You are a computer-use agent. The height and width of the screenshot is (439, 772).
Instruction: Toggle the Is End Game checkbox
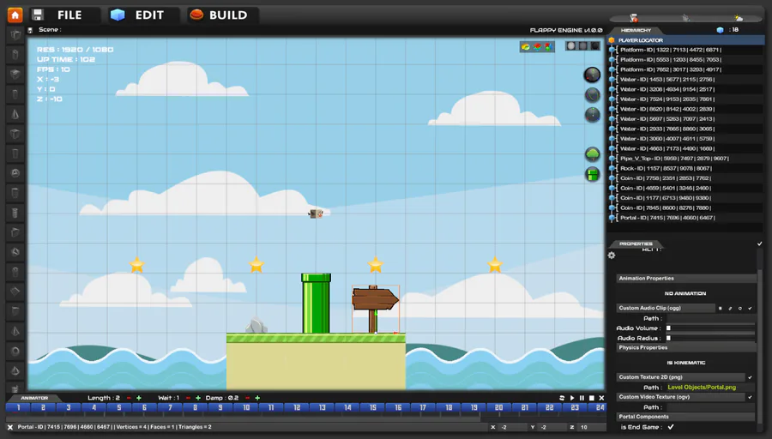pyautogui.click(x=671, y=427)
